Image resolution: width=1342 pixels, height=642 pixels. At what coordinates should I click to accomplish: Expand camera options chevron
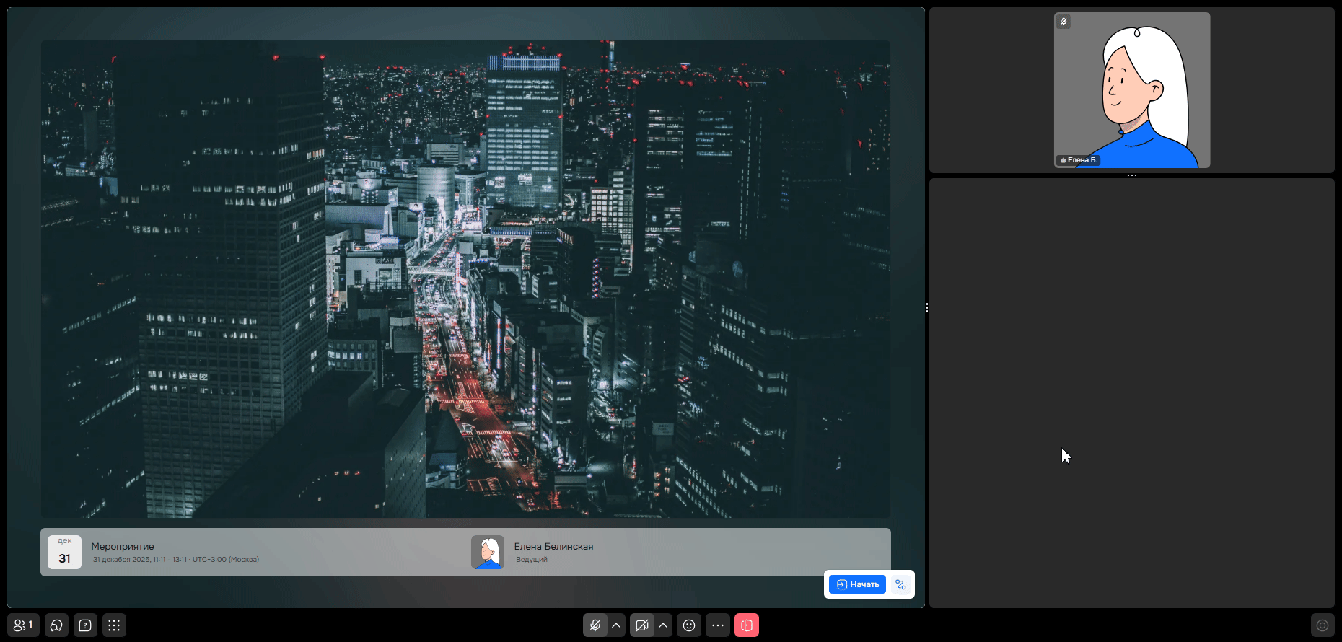[x=663, y=625]
